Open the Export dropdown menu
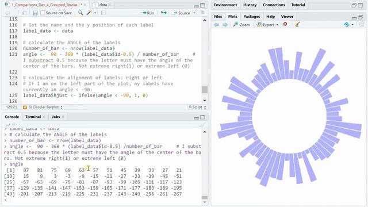368x207 pixels. coord(277,25)
